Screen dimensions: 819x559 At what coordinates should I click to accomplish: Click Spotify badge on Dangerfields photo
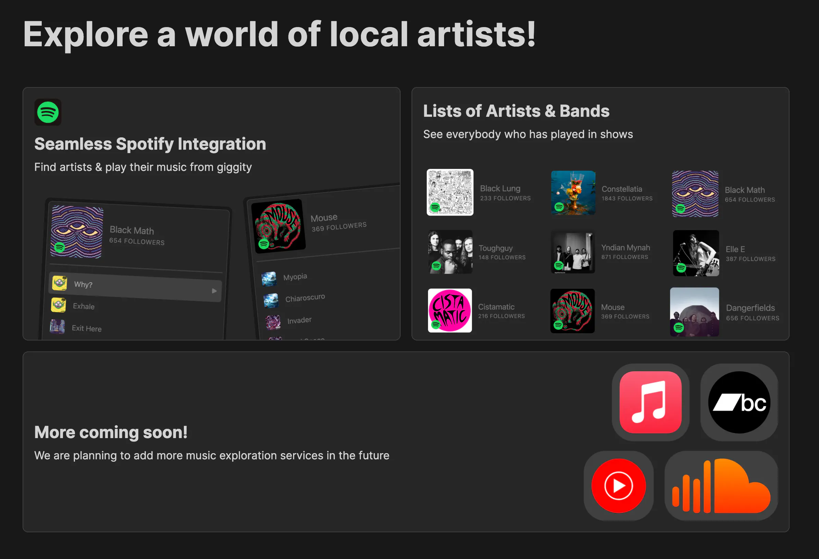(679, 327)
